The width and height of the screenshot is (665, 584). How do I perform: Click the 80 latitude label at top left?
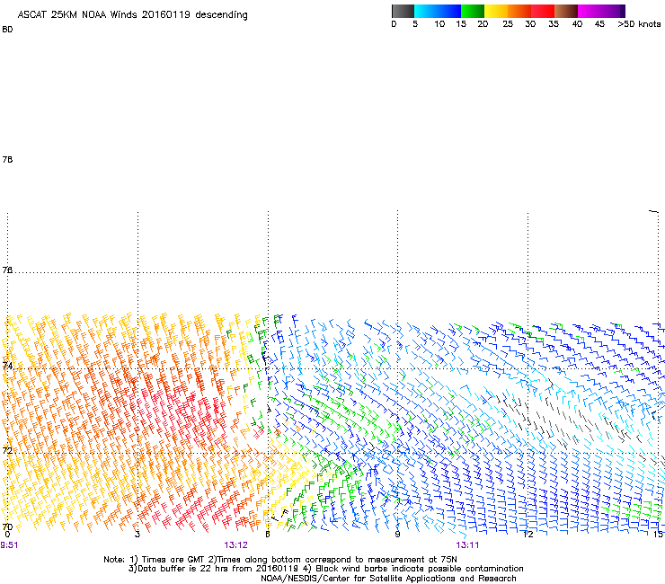tap(7, 30)
